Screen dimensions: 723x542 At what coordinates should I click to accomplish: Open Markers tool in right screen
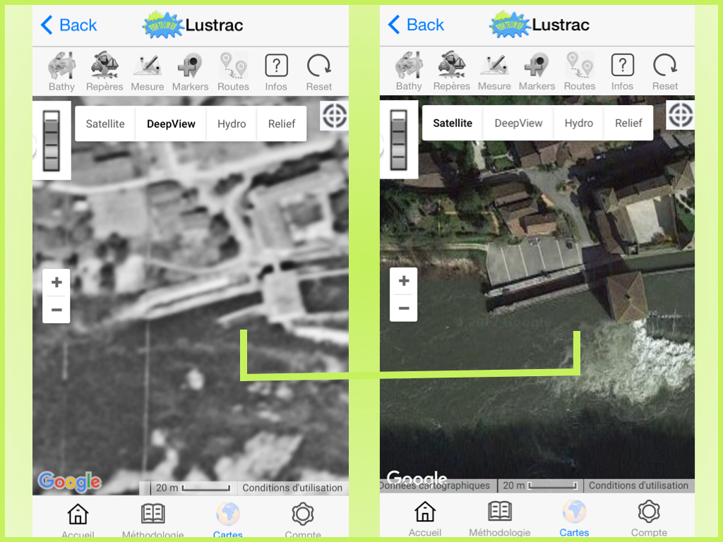point(537,72)
